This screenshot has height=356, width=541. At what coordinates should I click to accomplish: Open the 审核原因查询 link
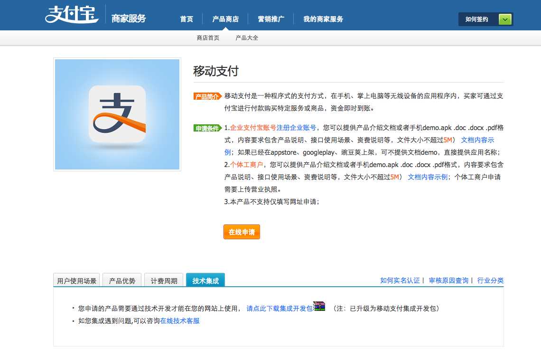pyautogui.click(x=448, y=281)
